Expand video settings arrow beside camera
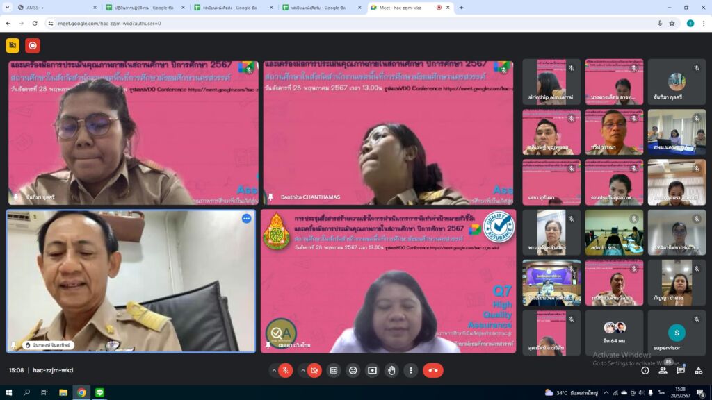 coord(303,370)
